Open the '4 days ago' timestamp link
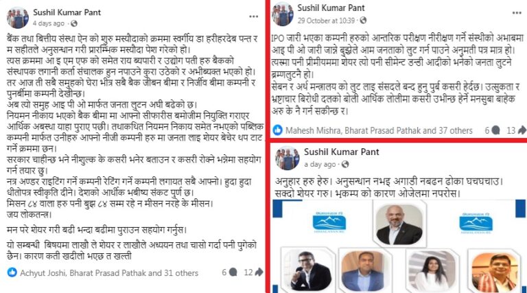Image resolution: width=527 pixels, height=293 pixels. 49,23
